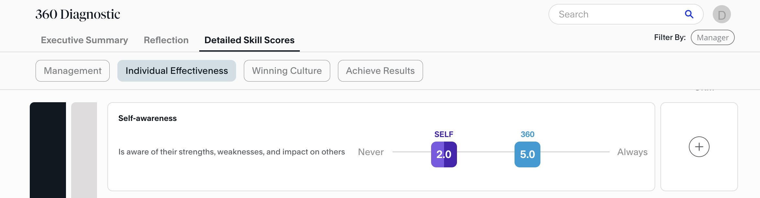
Task: Click the dark navy panel on the left
Action: point(48,150)
